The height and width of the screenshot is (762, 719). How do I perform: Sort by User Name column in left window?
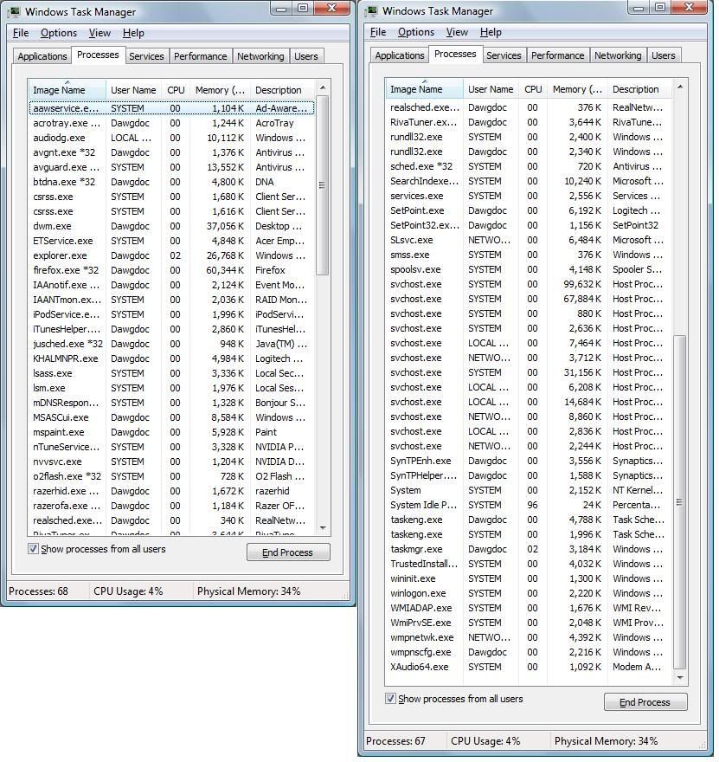coord(133,90)
